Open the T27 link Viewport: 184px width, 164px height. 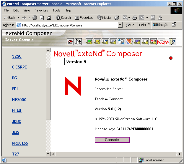point(15,154)
